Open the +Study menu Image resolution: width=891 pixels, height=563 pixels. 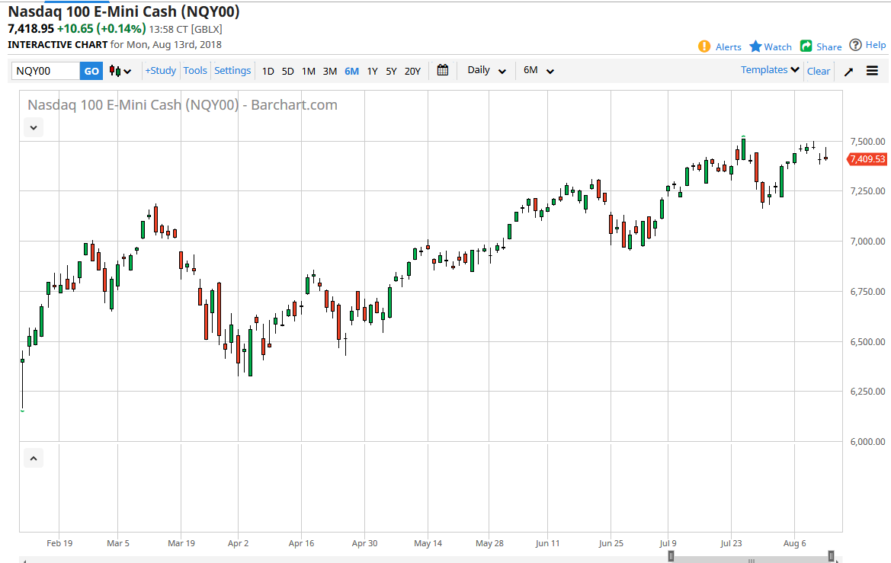coord(160,70)
